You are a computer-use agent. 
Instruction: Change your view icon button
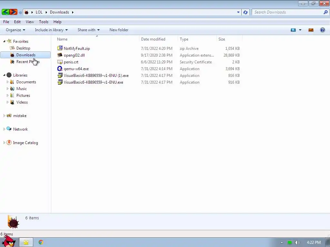293,30
